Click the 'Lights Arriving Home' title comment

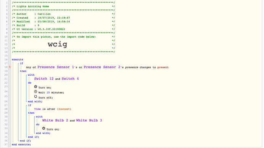[x=33, y=6]
